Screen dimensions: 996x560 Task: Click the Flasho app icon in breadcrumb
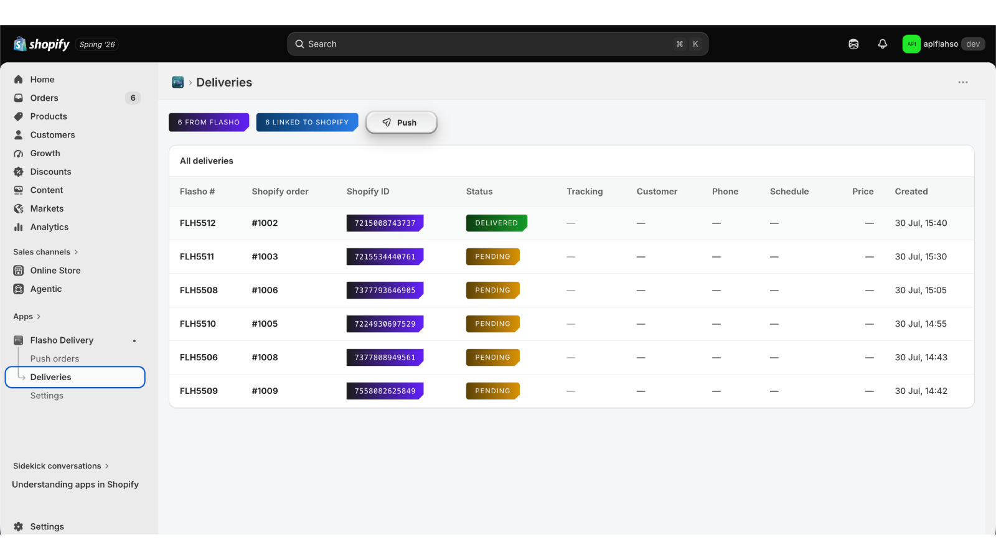click(x=178, y=82)
